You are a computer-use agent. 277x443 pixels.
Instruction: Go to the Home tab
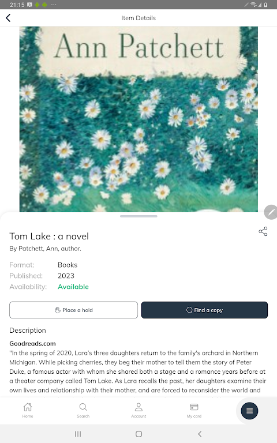28,411
